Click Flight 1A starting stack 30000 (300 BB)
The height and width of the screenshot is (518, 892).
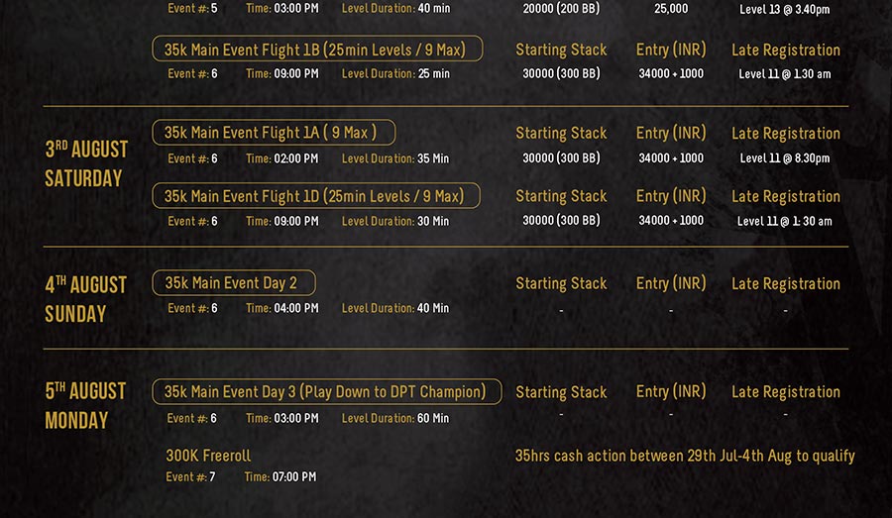click(561, 158)
